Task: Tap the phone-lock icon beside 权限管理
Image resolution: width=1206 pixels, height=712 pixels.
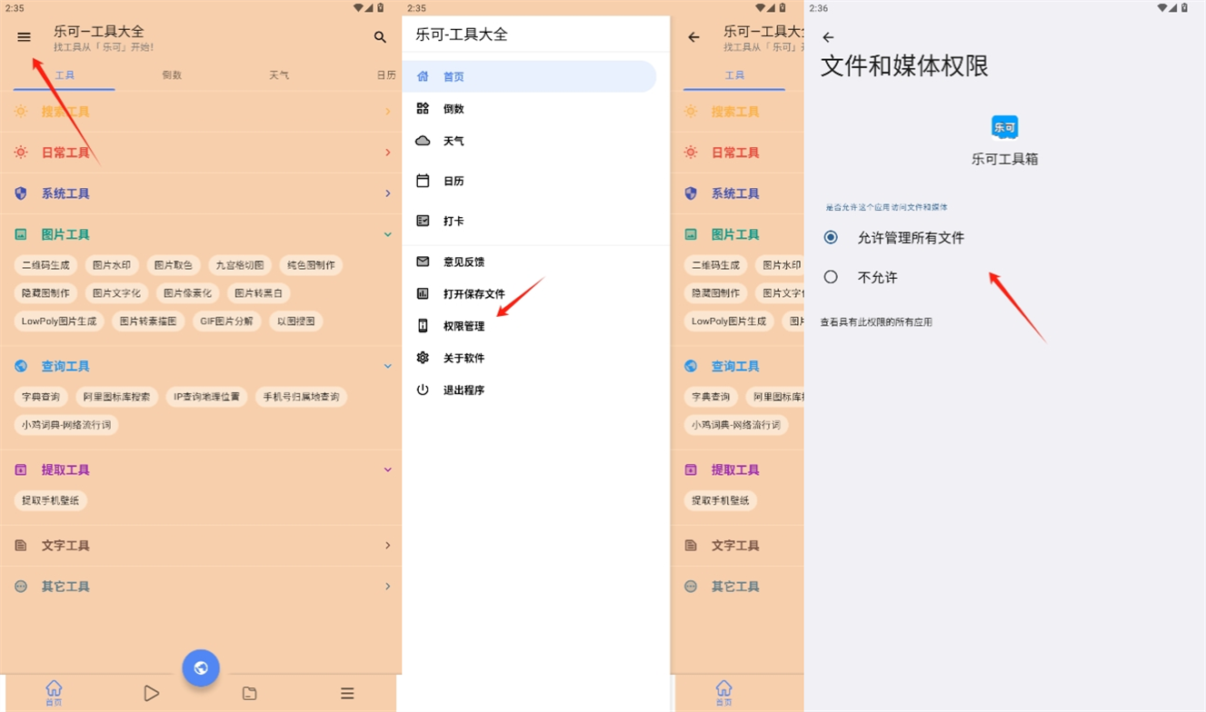Action: click(423, 326)
